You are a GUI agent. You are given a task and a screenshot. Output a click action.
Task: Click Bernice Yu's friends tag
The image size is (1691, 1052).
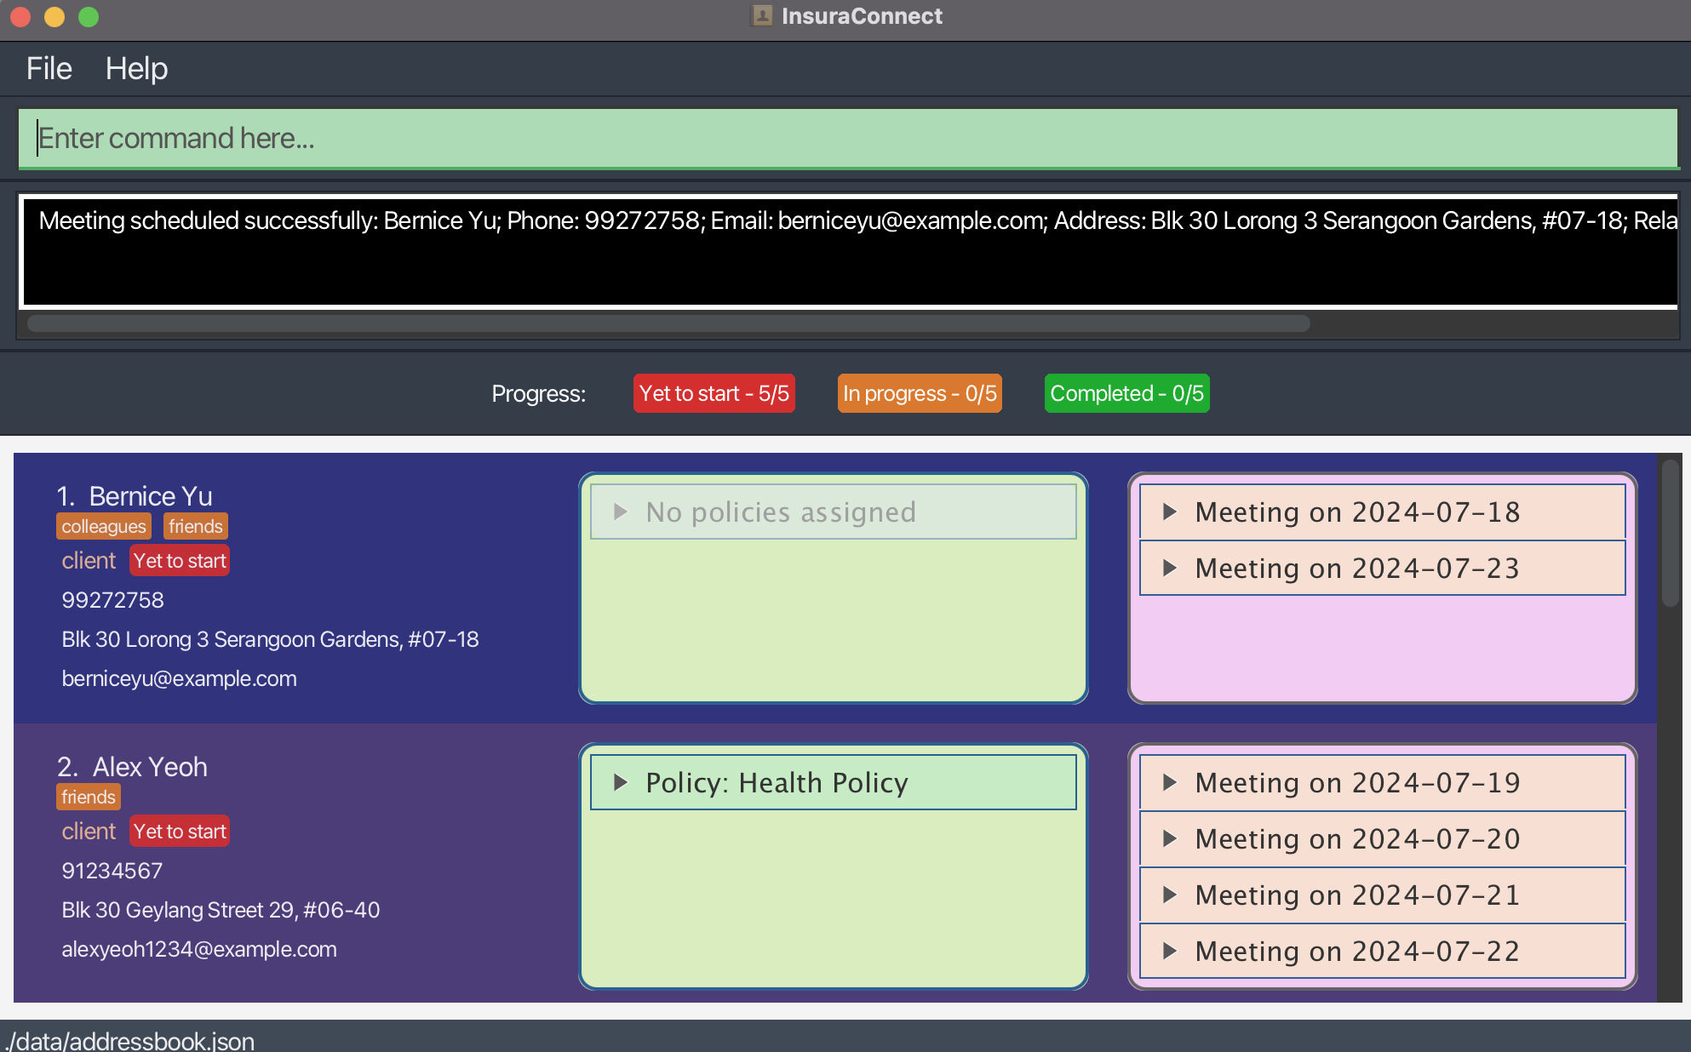tap(195, 526)
